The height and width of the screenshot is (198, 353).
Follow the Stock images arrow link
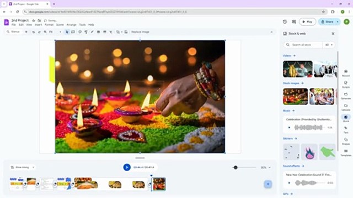coord(302,83)
